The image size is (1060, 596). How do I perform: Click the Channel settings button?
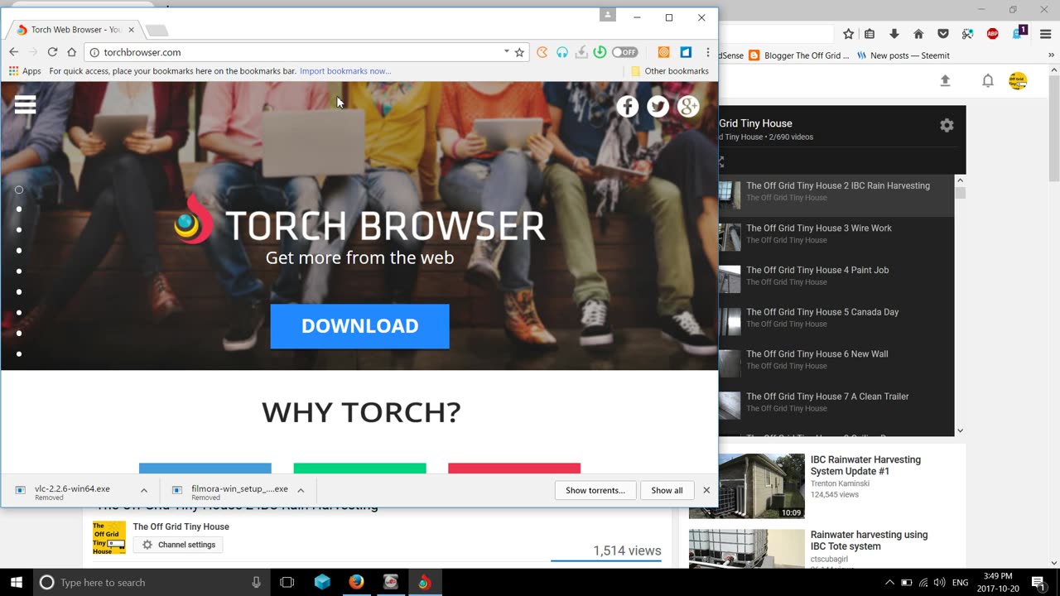click(x=178, y=545)
